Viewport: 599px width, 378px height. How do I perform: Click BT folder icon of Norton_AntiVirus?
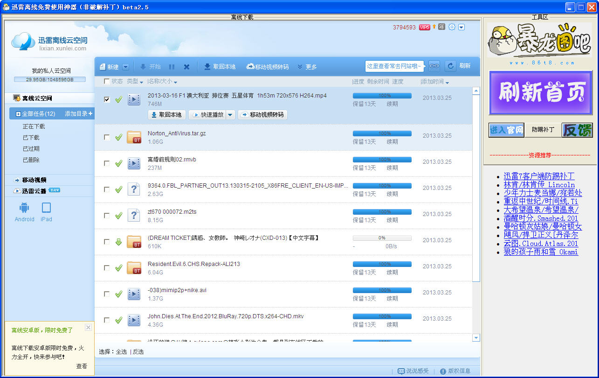134,137
